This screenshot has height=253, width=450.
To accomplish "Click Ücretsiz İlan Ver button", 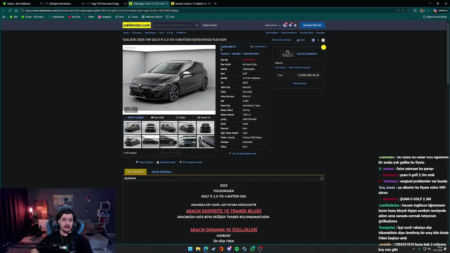I will [312, 25].
